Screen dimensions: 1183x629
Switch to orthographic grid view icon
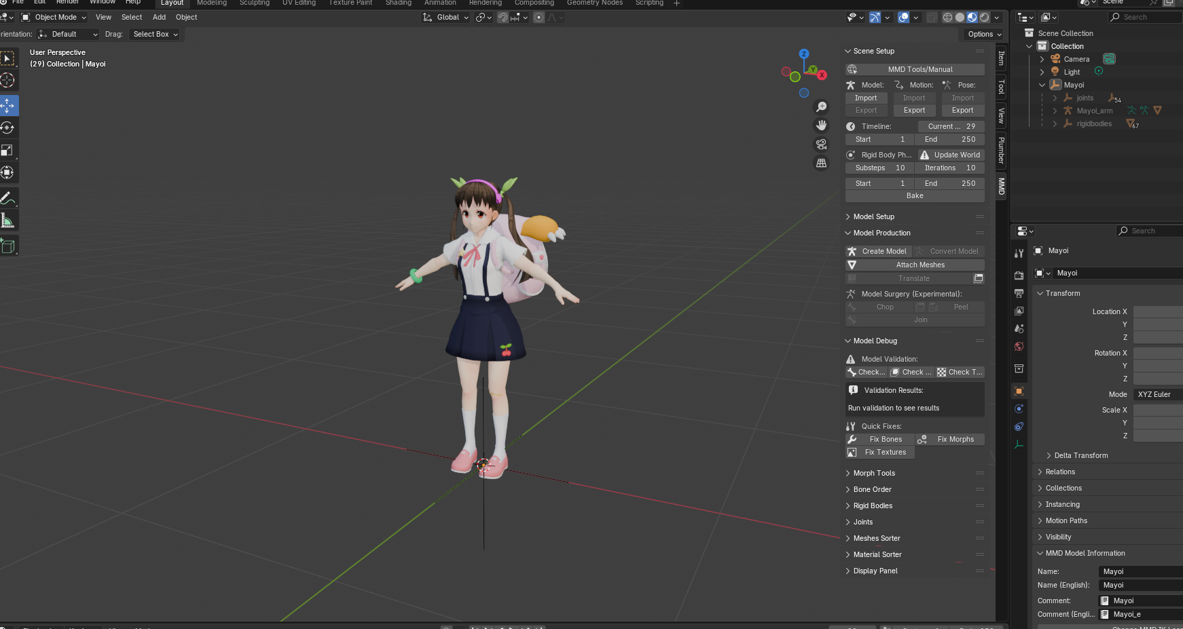coord(821,163)
